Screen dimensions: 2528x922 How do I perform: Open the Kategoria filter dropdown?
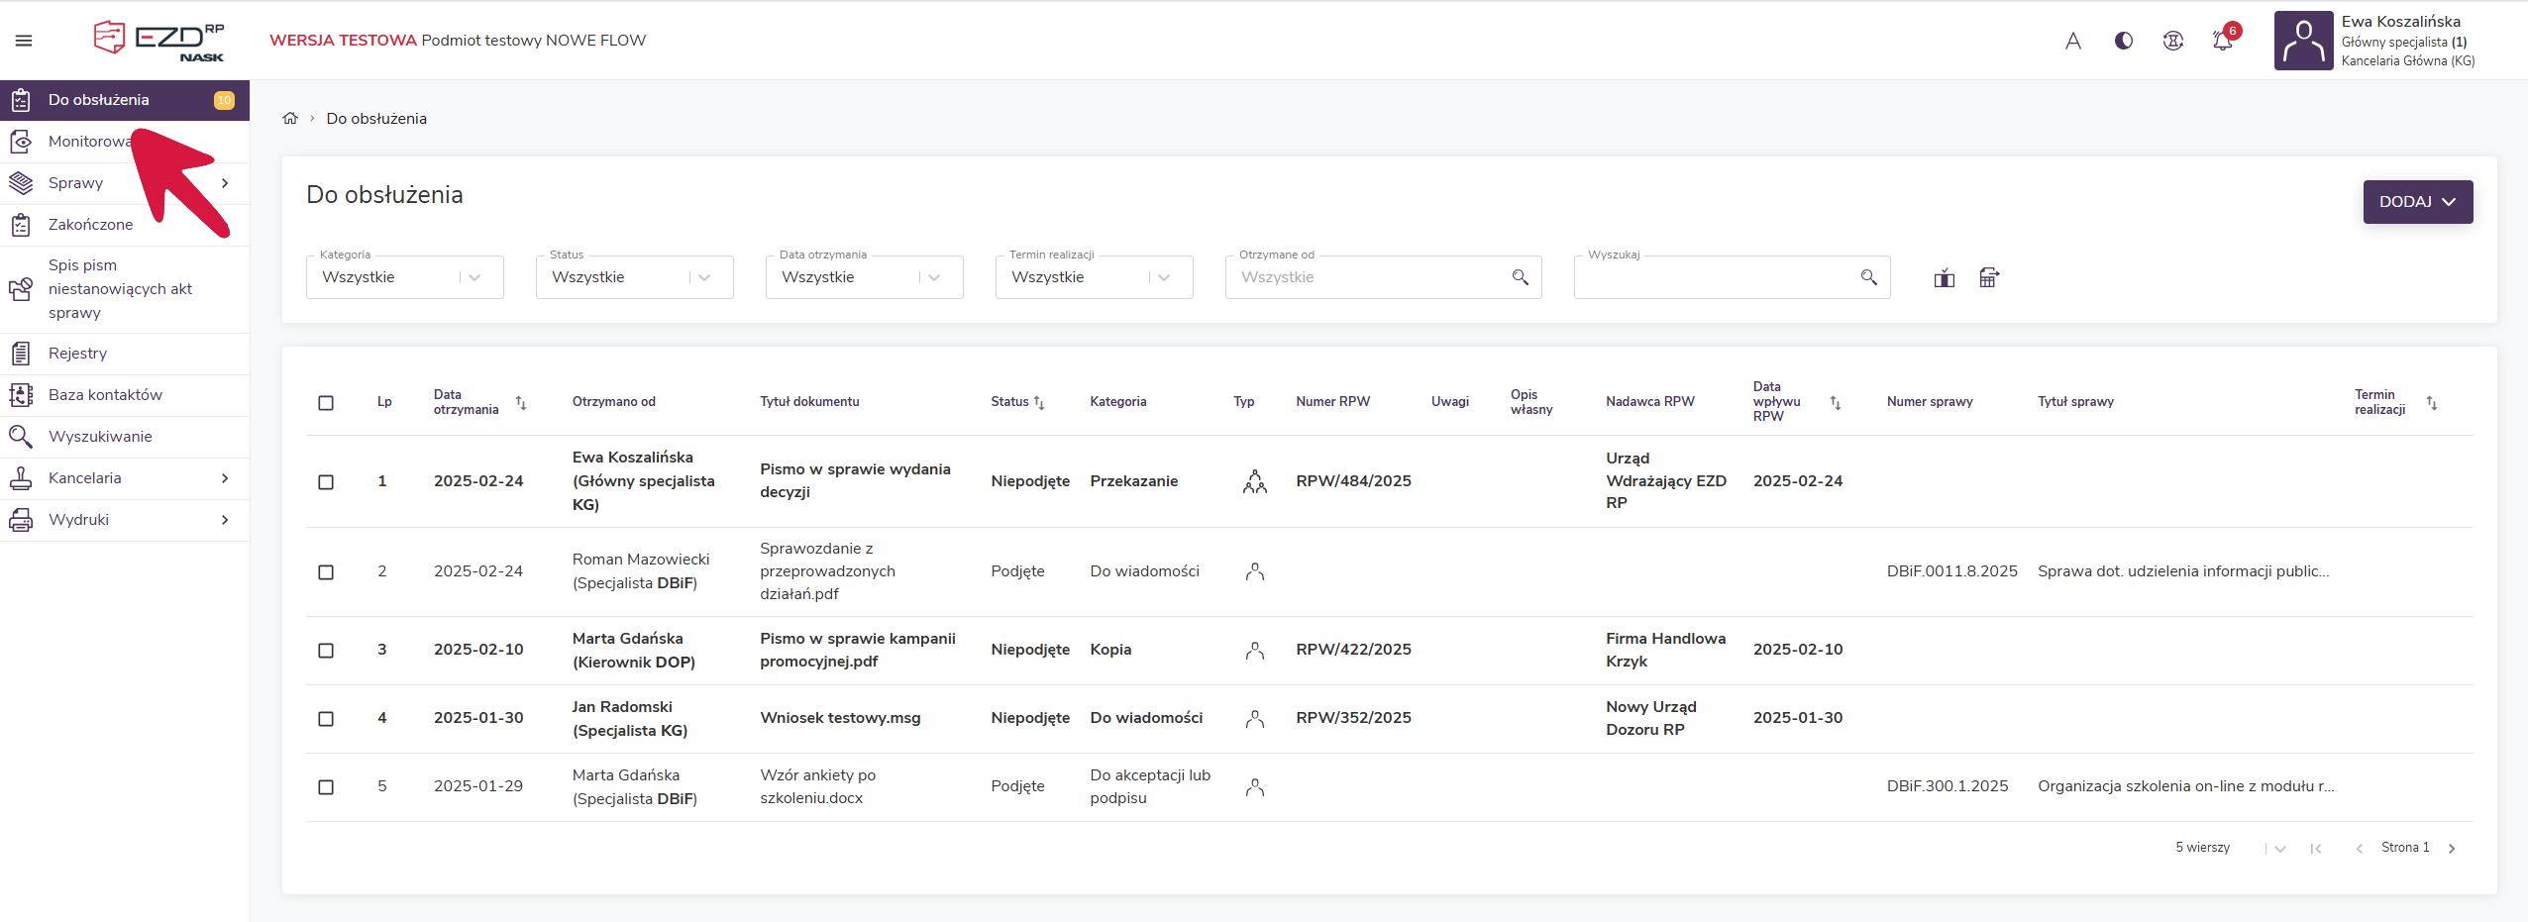click(404, 277)
